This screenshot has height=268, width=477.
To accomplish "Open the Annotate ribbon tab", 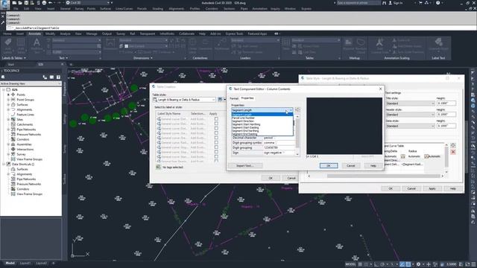I will pos(34,33).
